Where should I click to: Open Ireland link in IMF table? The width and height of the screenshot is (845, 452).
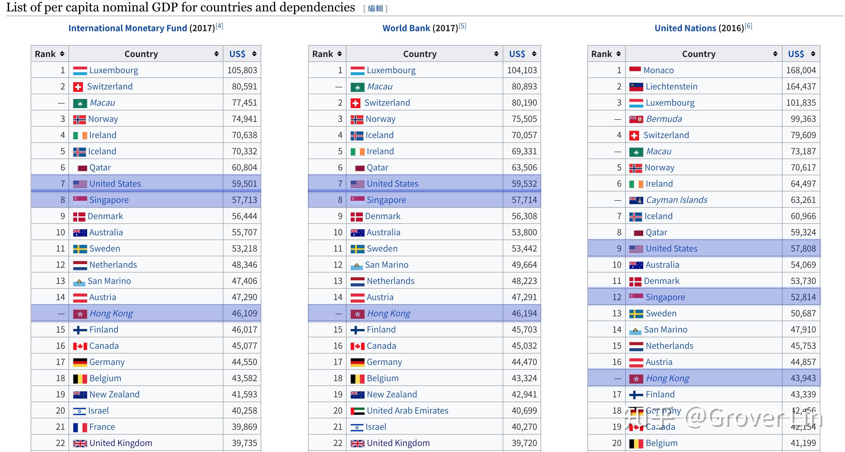click(x=103, y=135)
